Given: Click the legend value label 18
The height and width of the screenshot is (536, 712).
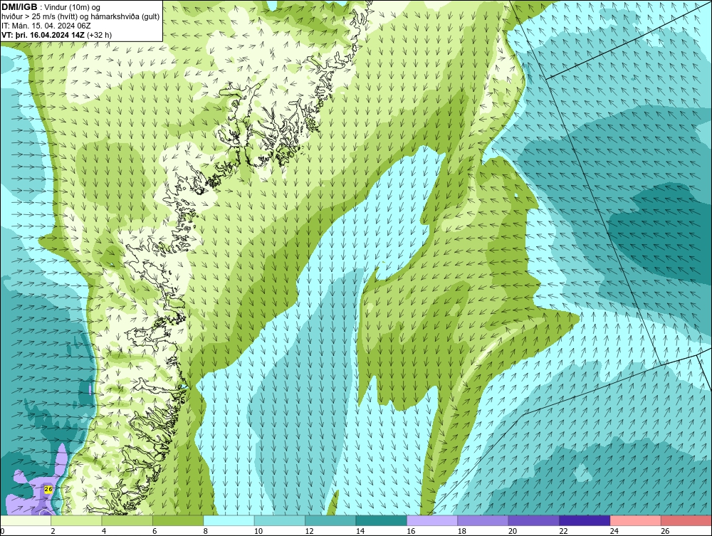Looking at the screenshot, I should point(462,531).
